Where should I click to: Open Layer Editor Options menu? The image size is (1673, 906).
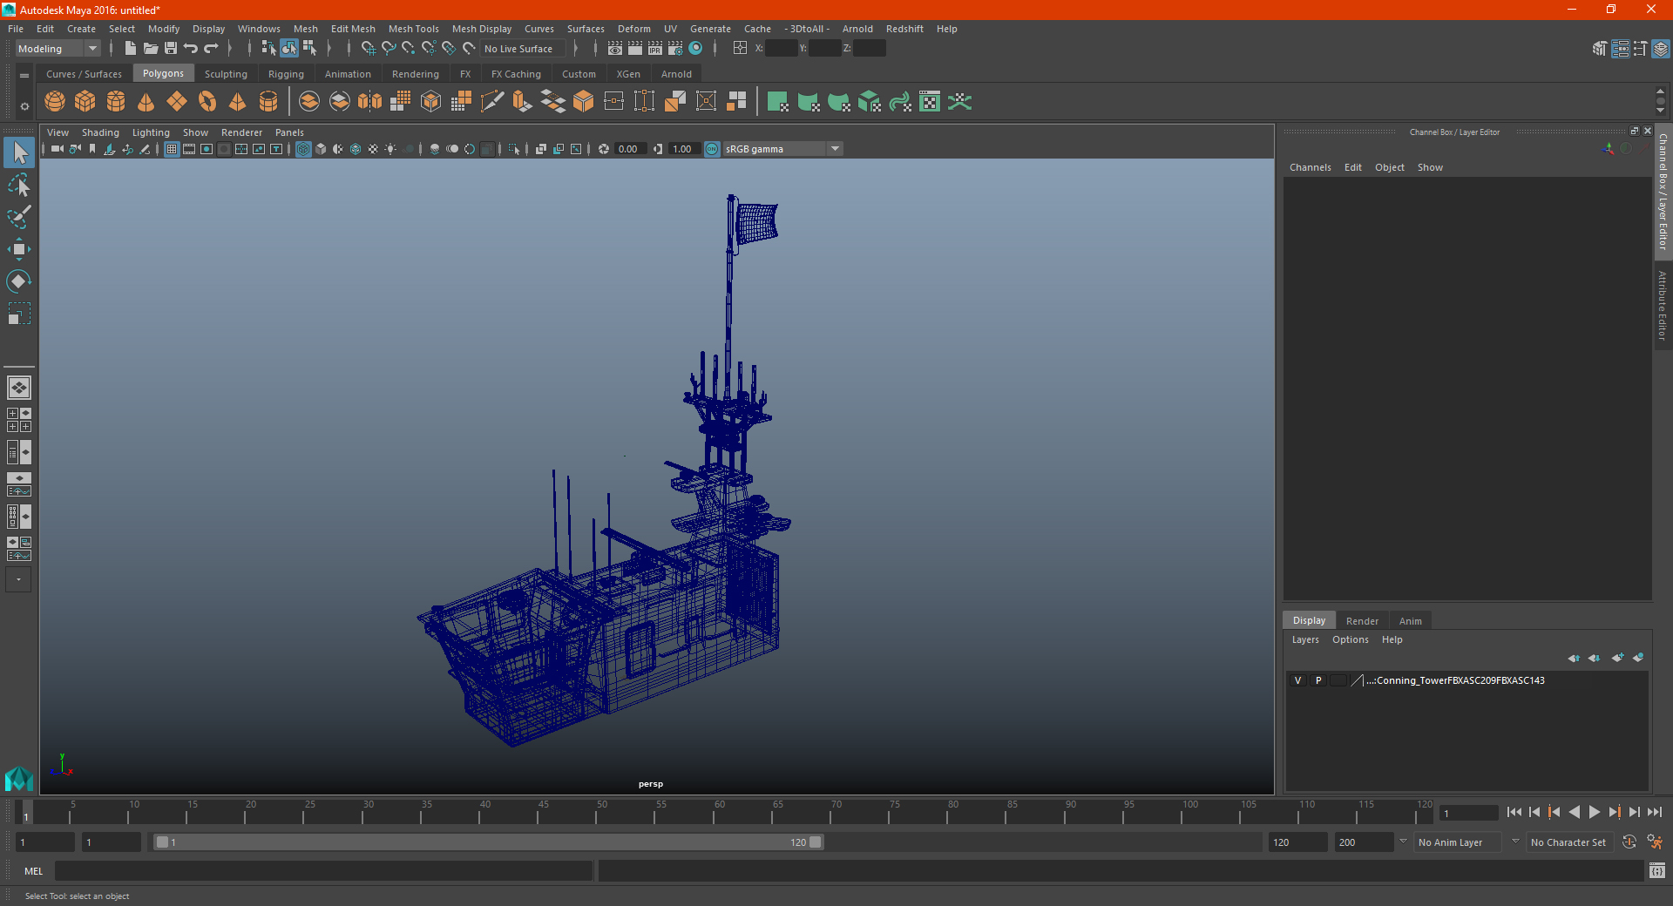tap(1351, 639)
